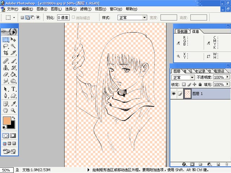231x173 pixels.
Task: Create new fill or adjustment layer
Action: tap(209, 164)
